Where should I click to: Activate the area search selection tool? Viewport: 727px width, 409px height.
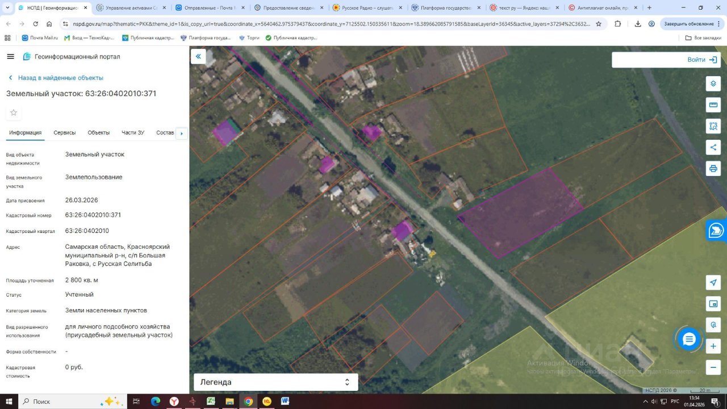click(x=713, y=126)
